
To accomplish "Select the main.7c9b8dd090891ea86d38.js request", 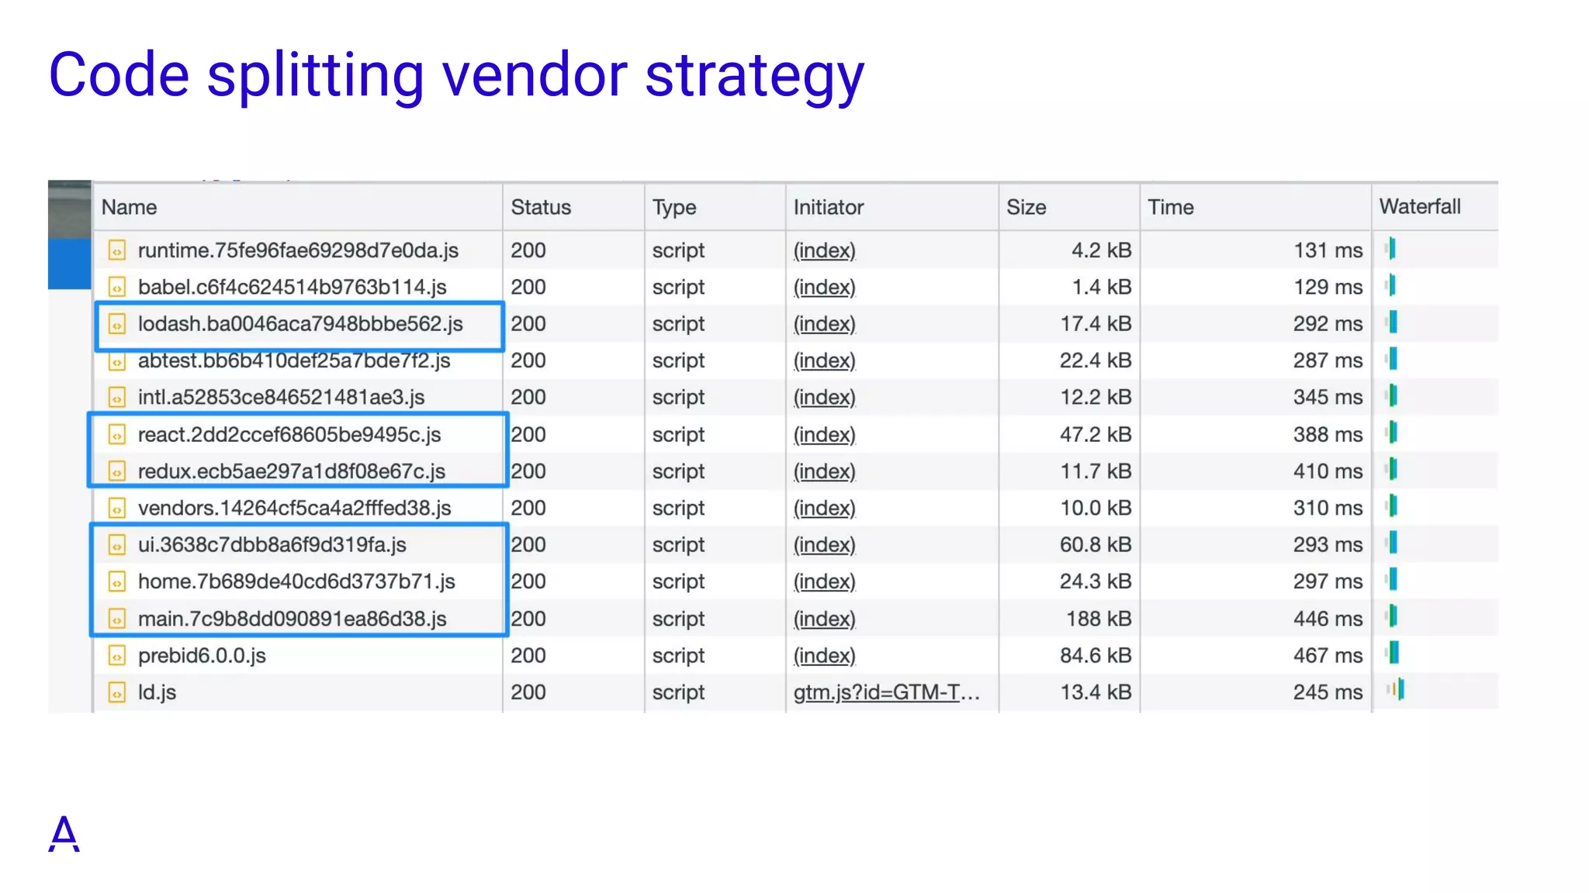I will coord(292,619).
